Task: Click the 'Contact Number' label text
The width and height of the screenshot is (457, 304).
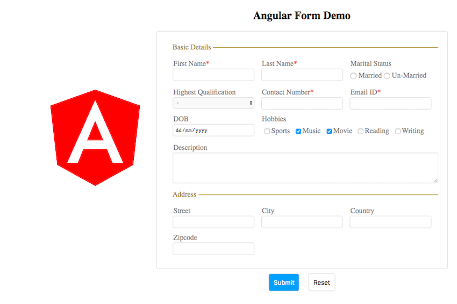Action: pos(286,92)
